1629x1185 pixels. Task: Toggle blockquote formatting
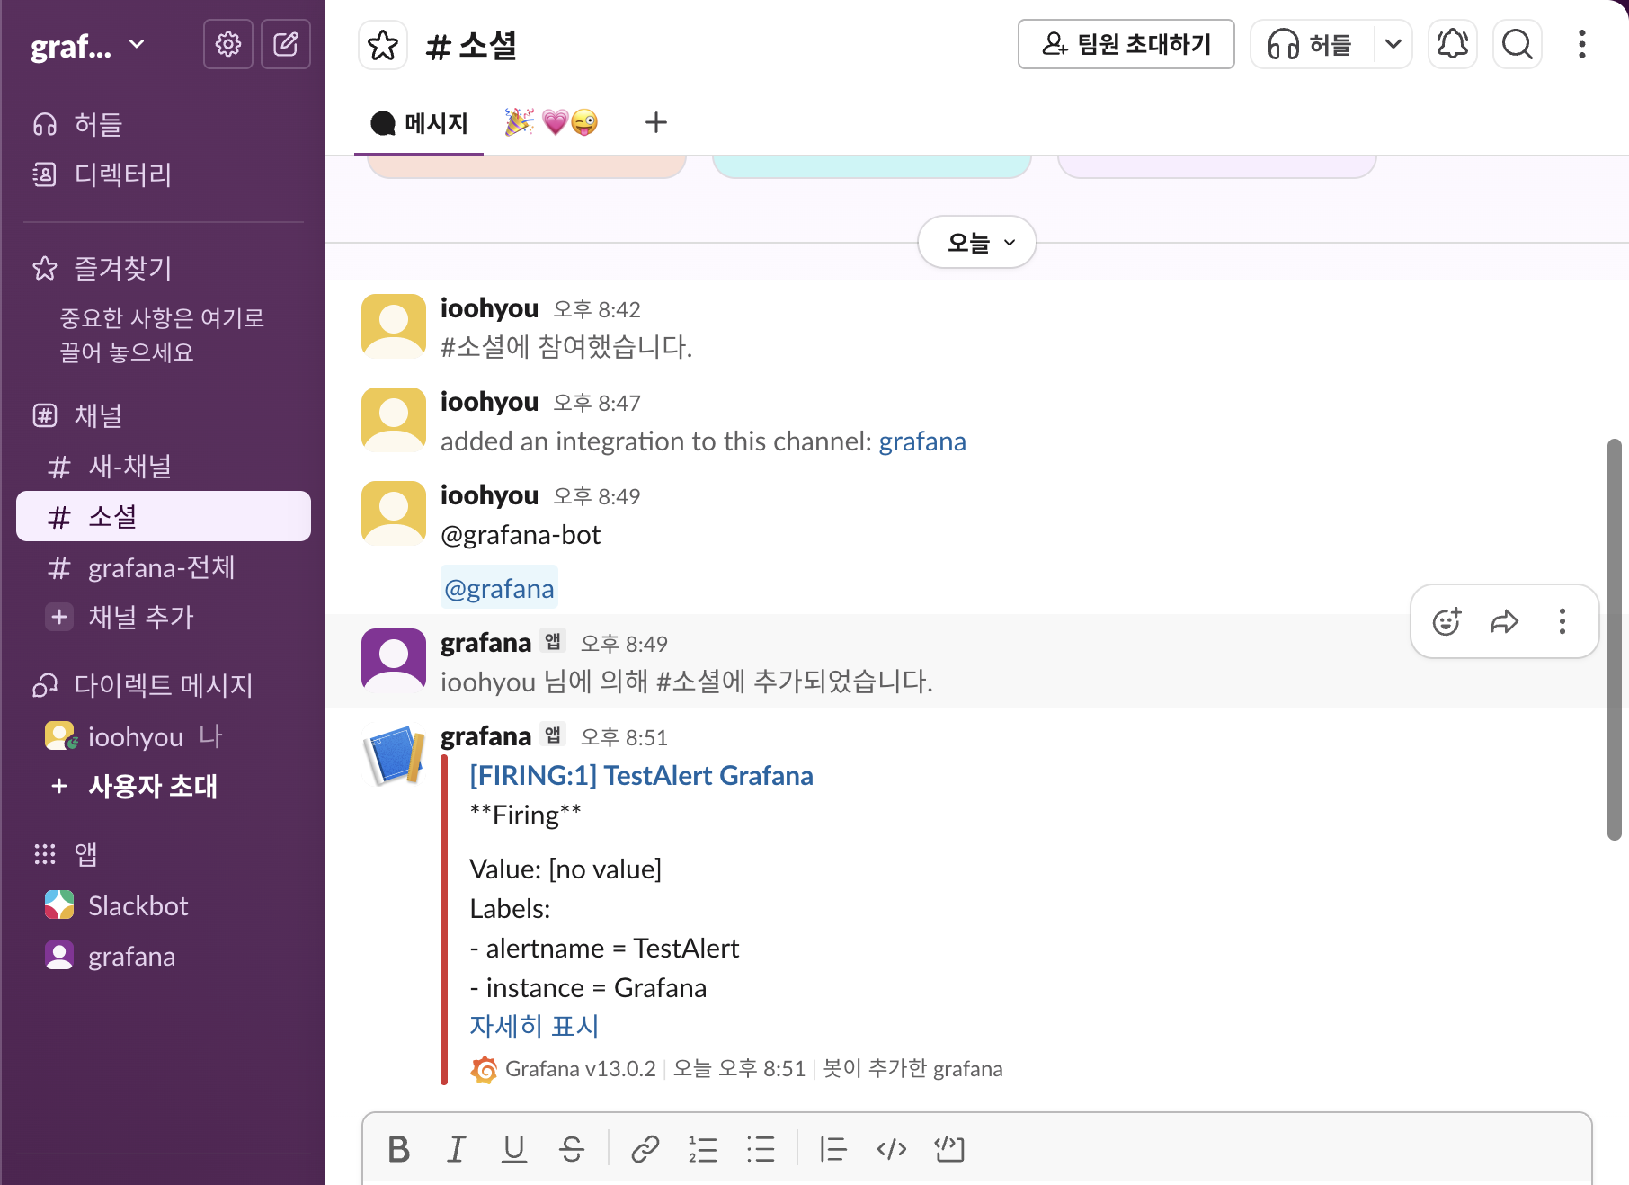click(833, 1149)
